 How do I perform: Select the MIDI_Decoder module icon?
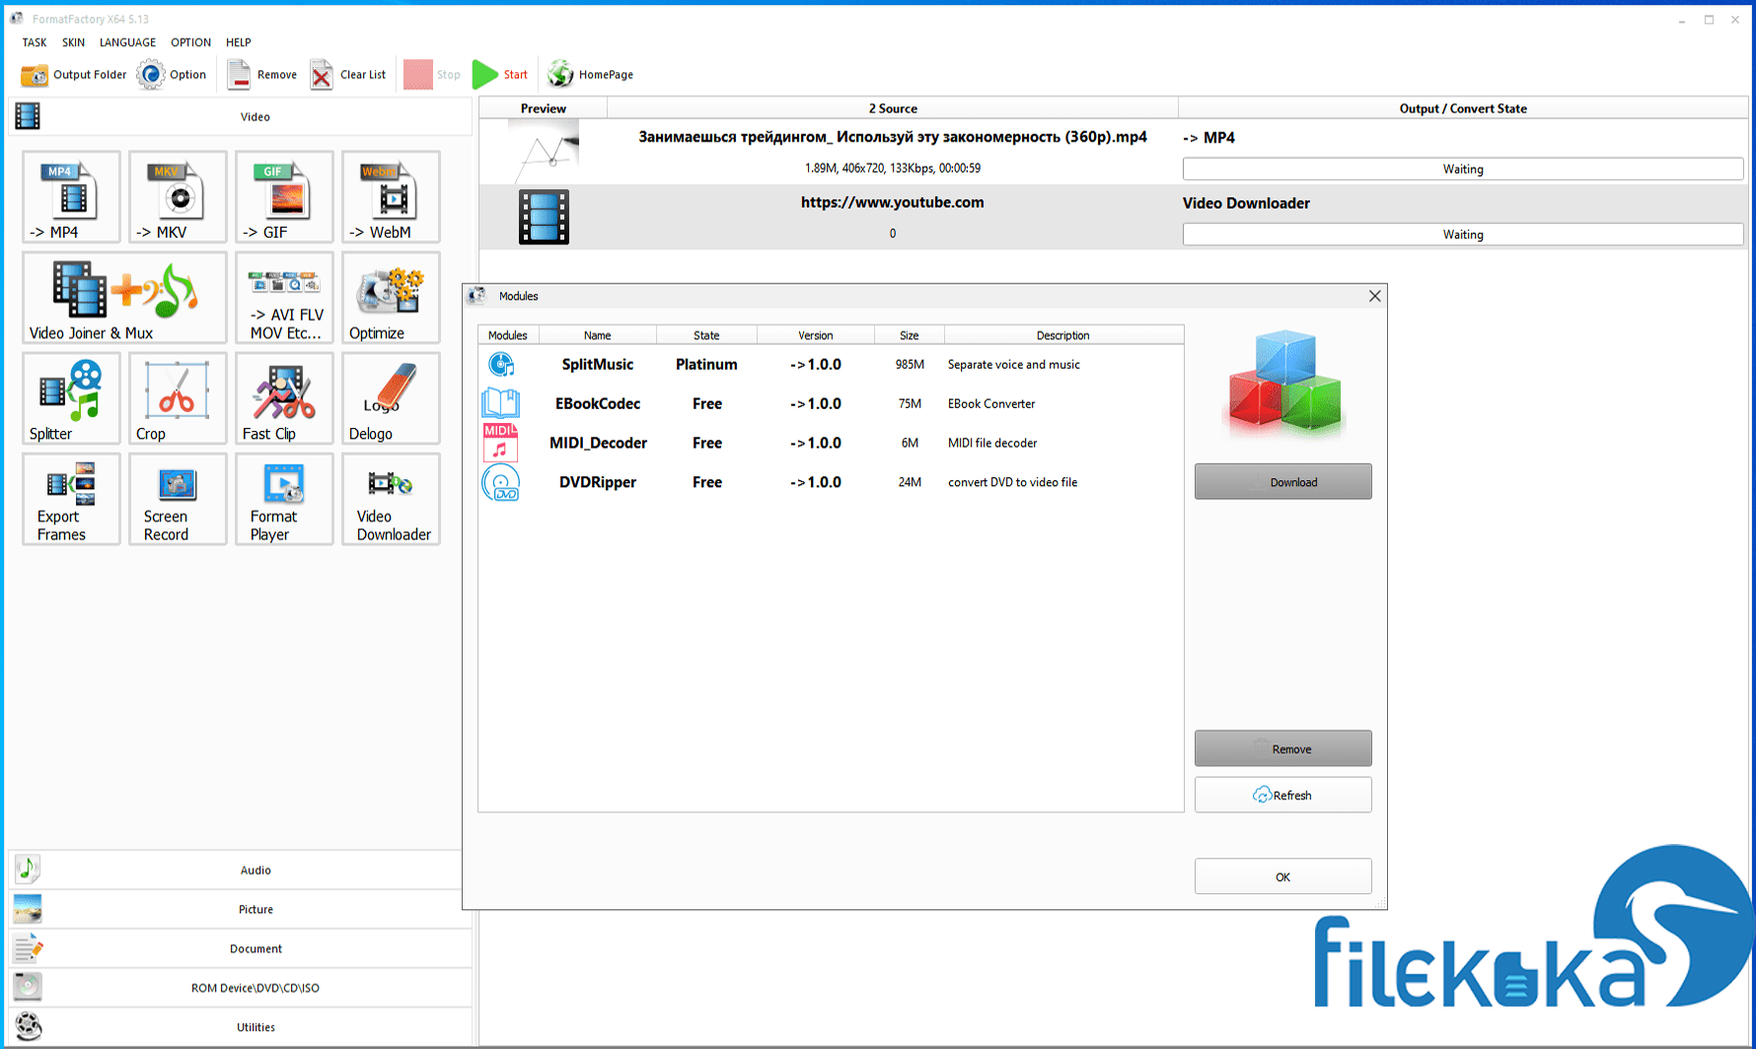tap(500, 443)
